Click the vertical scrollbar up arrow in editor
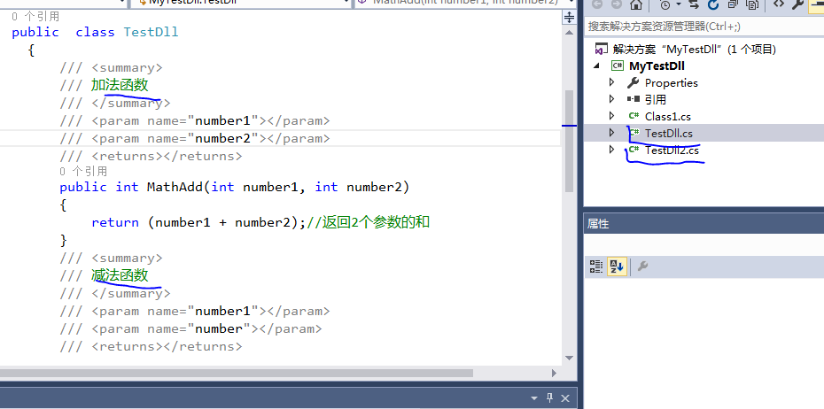824x409 pixels. click(x=569, y=33)
